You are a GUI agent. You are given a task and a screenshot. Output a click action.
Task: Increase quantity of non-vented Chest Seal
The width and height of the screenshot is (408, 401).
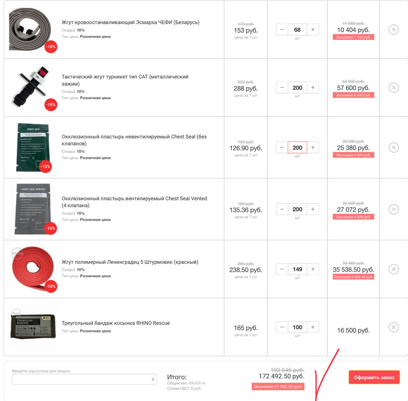(313, 147)
